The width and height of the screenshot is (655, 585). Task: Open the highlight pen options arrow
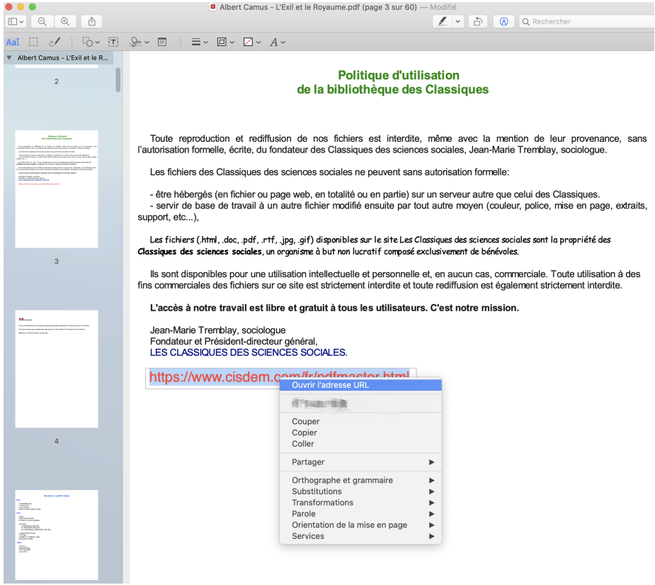coord(458,22)
